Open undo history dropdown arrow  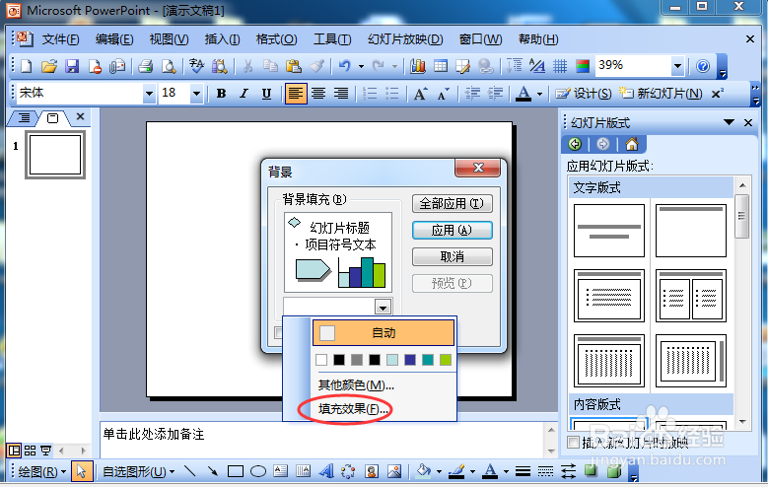(x=361, y=66)
